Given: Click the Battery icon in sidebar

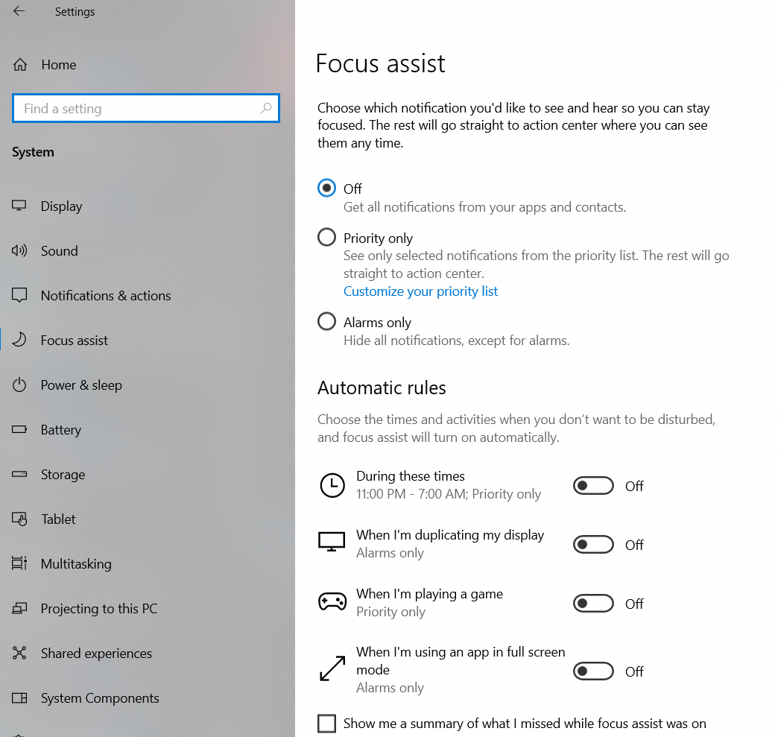Looking at the screenshot, I should 19,430.
